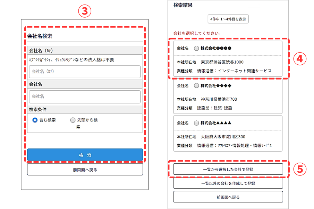Click the 会社名(カナ) input field
This screenshot has width=314, height=209.
85,72
